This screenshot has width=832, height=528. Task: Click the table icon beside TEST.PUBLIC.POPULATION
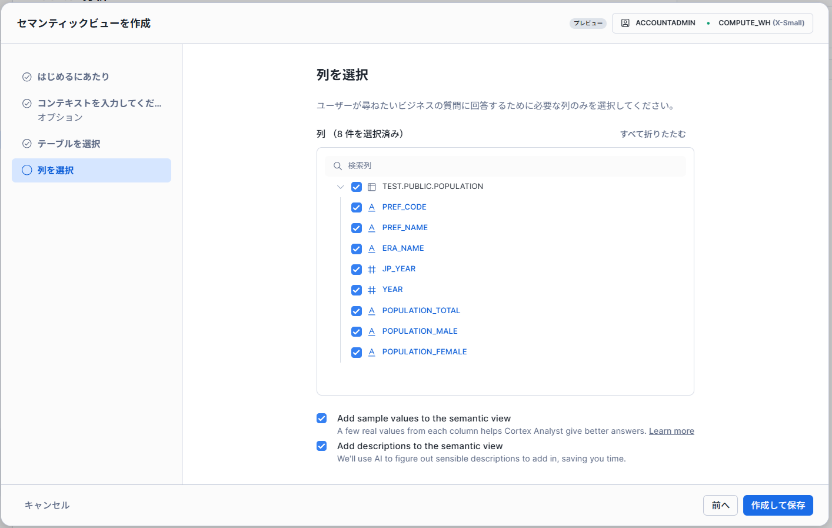coord(372,187)
